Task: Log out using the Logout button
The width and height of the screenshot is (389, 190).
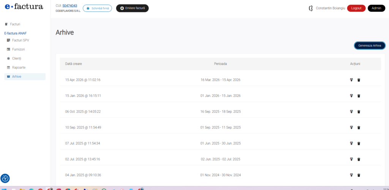Action: (x=356, y=8)
